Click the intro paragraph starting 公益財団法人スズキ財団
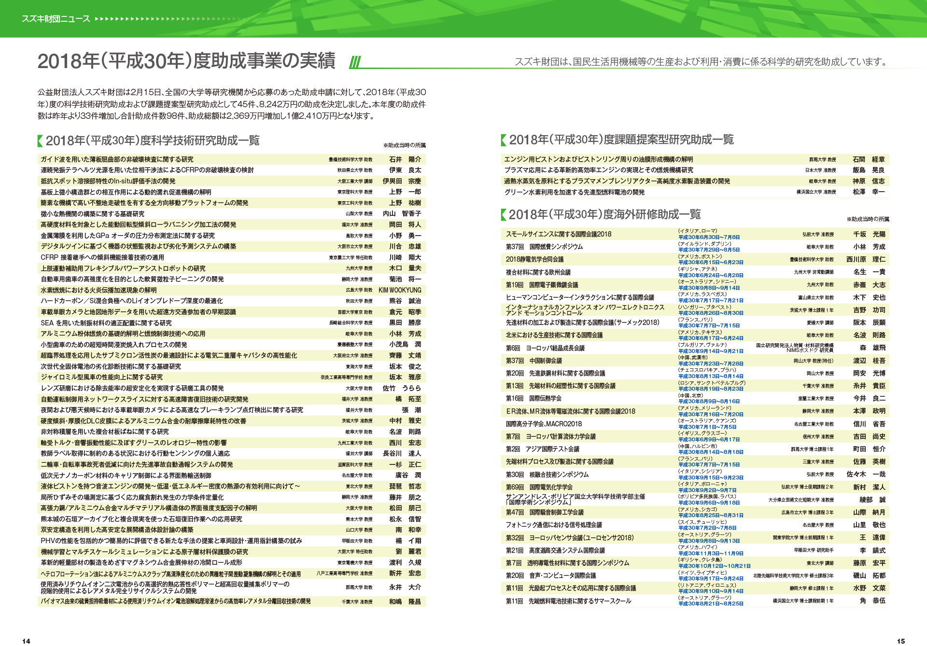 (x=232, y=104)
